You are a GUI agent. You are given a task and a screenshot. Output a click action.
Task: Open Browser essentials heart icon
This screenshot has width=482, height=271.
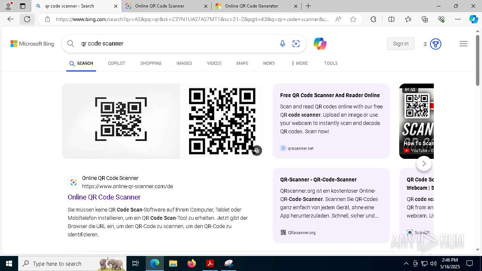(x=441, y=19)
